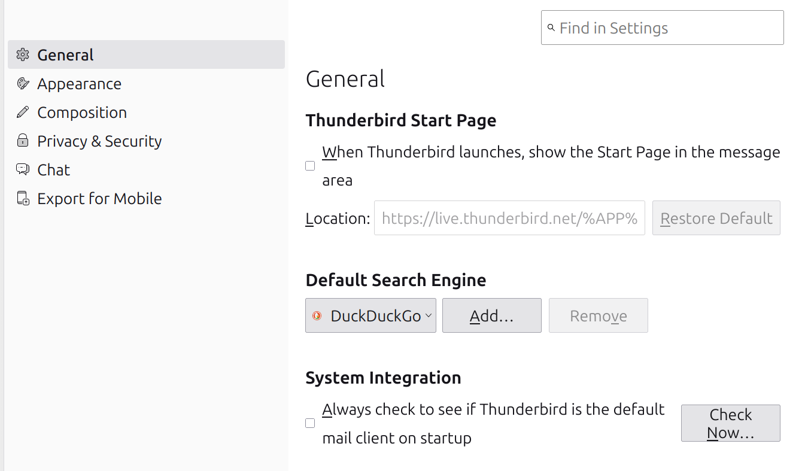This screenshot has width=808, height=471.
Task: Toggle always check default mail client checkbox
Action: (310, 423)
